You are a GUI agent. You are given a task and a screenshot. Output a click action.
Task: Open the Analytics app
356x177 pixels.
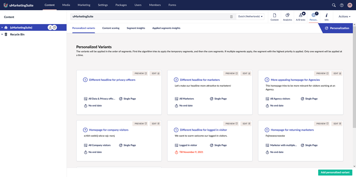click(x=287, y=17)
